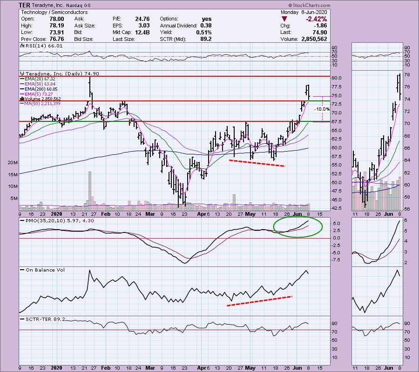Click the Ask Size label
The image size is (419, 372).
85,26
